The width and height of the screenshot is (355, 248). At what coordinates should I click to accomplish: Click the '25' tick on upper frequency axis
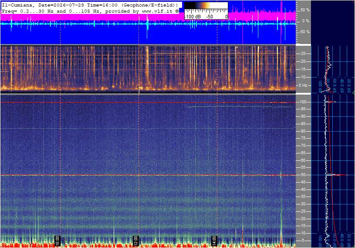point(303,54)
